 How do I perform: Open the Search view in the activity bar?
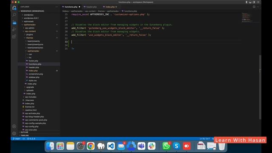[x=14, y=15]
